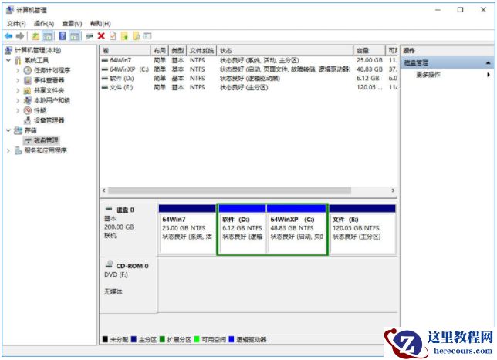Expand the 任务计划程序 node

pos(18,70)
